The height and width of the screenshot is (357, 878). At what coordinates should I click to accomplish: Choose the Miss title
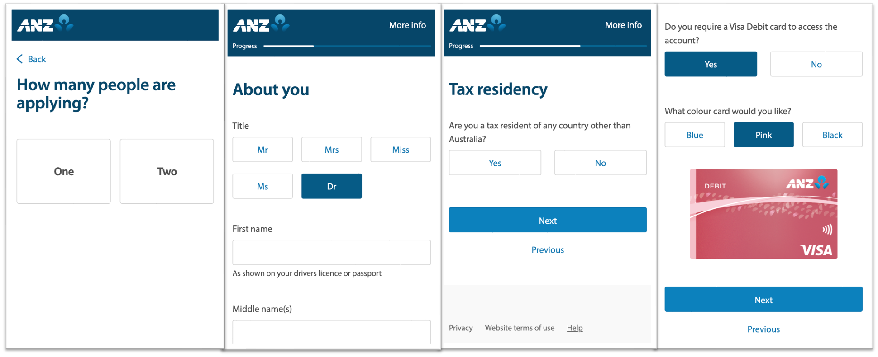401,150
